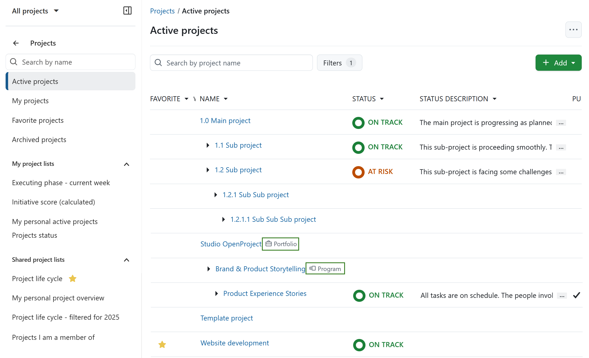589x358 pixels.
Task: Open the ellipsis menu on 1.0 Main project description
Action: point(561,123)
